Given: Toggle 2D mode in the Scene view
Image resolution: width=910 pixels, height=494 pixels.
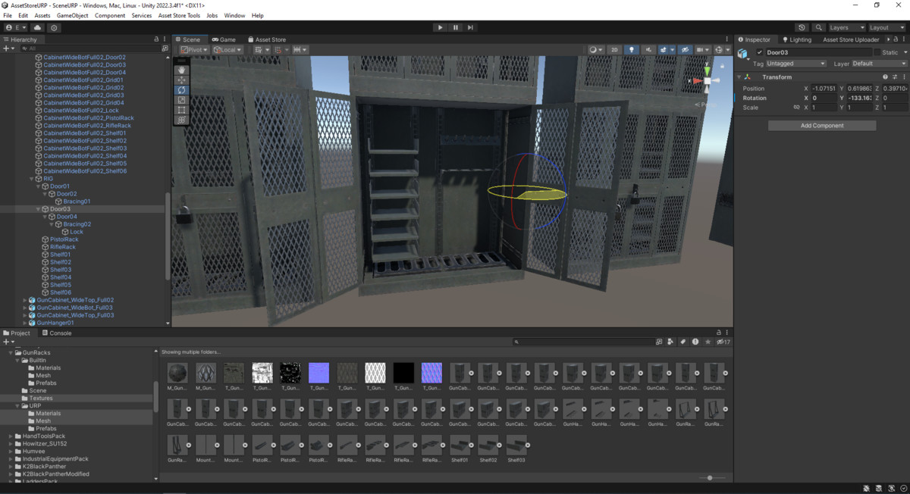Looking at the screenshot, I should click(x=614, y=48).
